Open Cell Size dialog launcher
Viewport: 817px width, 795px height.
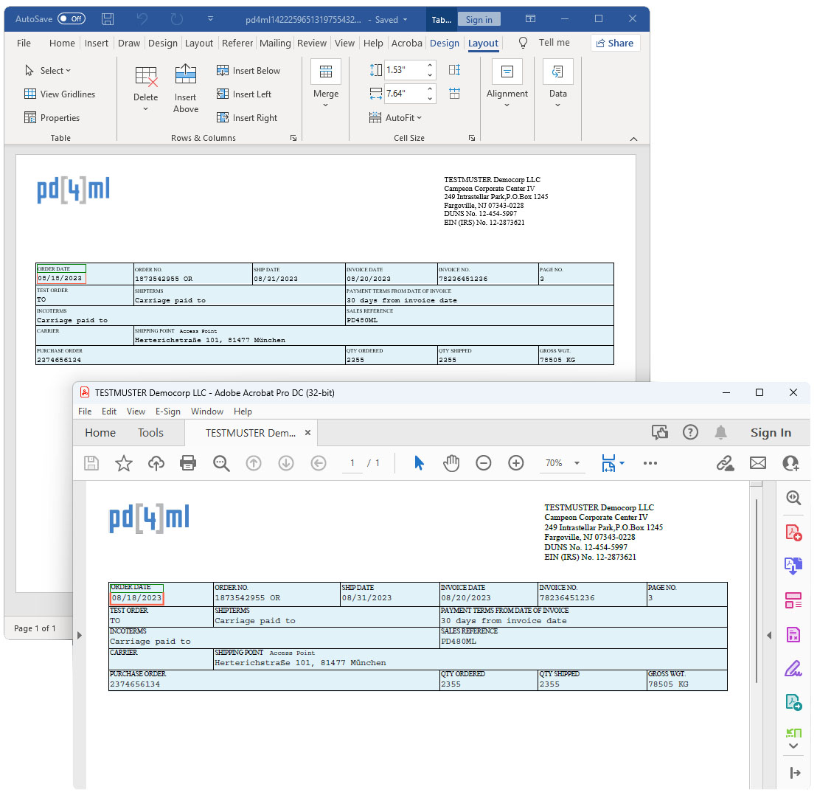(472, 138)
